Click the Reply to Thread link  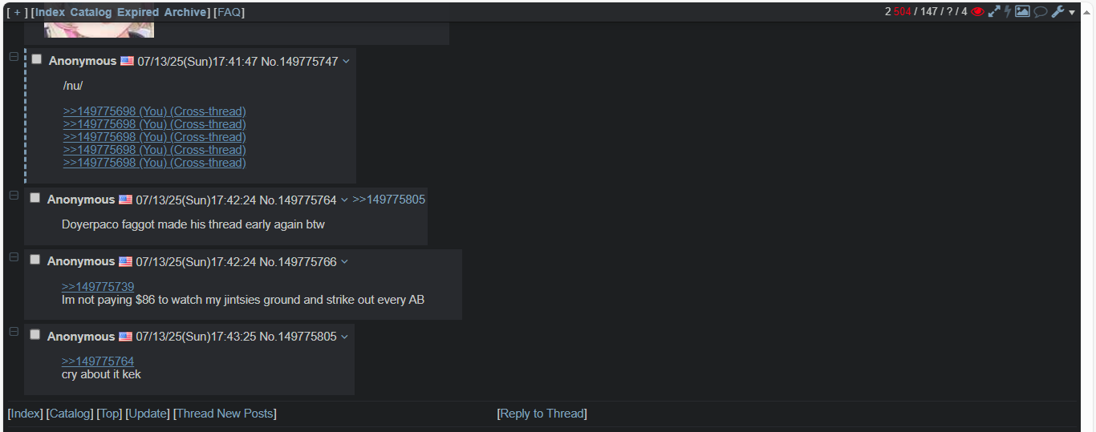click(x=542, y=414)
